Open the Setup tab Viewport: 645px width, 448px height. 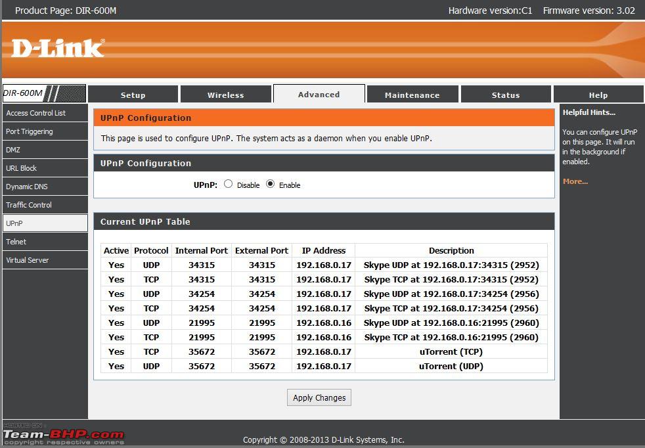pos(133,94)
